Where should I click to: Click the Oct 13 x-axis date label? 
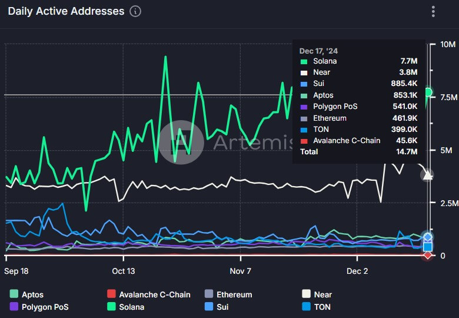pyautogui.click(x=124, y=271)
